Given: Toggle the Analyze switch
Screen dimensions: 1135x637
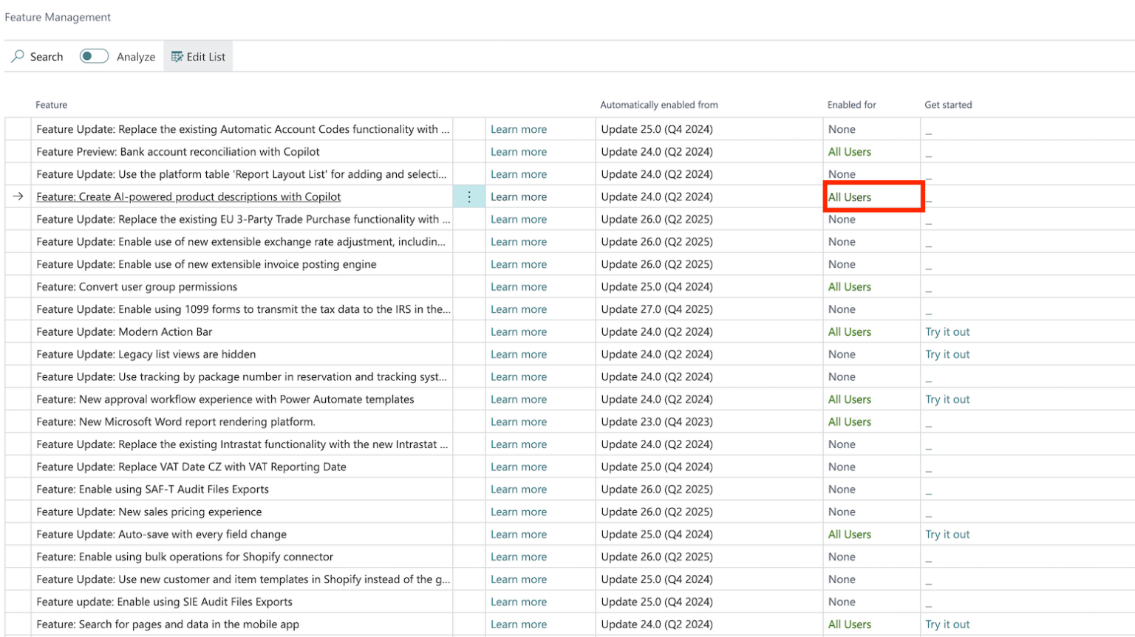Looking at the screenshot, I should (x=94, y=56).
